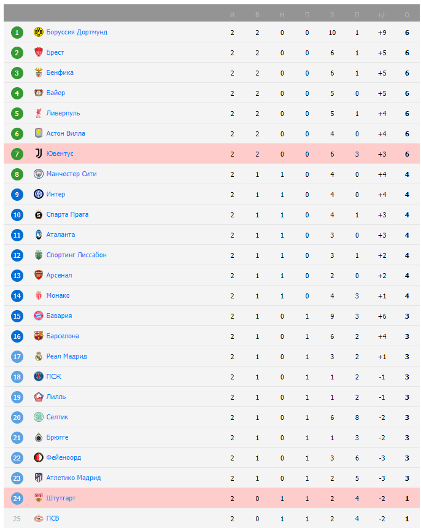The height and width of the screenshot is (528, 421).
Task: Click the blue position 10 badge
Action: [17, 214]
